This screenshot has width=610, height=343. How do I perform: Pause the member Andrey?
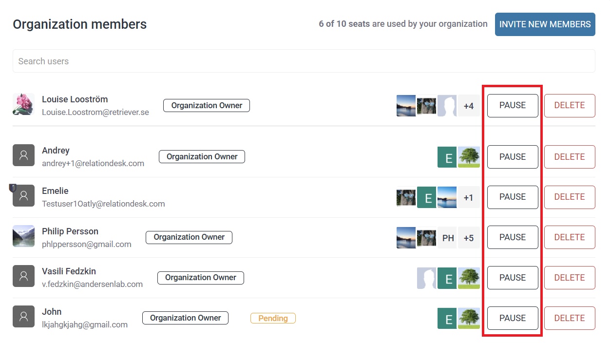pos(513,157)
